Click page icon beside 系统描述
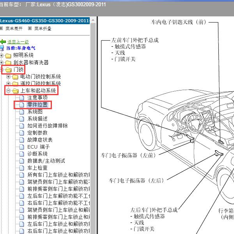This screenshot has width=234, height=234. [x=22, y=119]
